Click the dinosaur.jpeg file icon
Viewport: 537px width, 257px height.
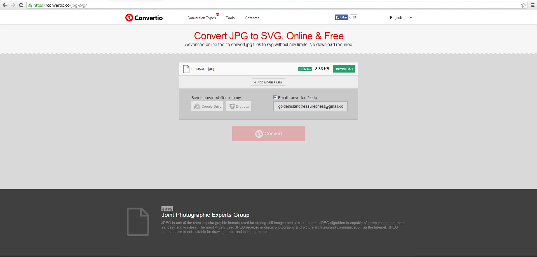coord(186,69)
